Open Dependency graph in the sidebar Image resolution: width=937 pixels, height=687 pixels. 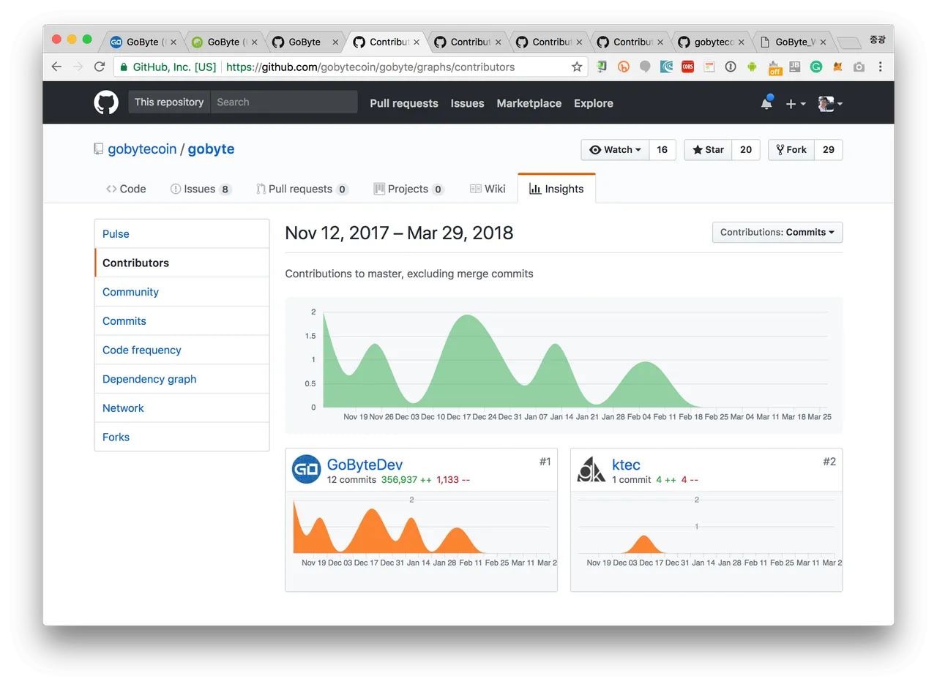182,379
